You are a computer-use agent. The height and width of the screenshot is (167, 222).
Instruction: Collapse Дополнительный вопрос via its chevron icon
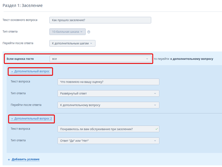point(12,72)
